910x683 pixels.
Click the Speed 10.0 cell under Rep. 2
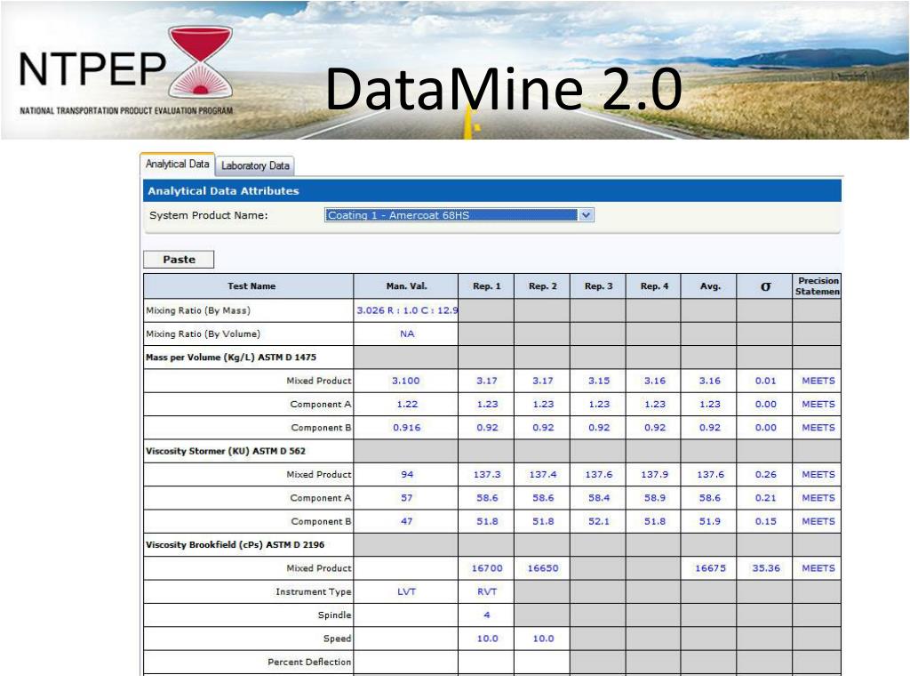pos(542,639)
